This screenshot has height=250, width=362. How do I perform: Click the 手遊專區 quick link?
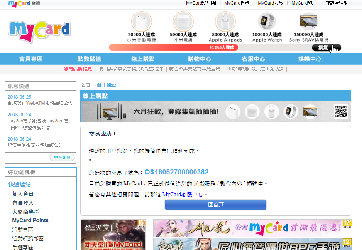click(x=22, y=247)
